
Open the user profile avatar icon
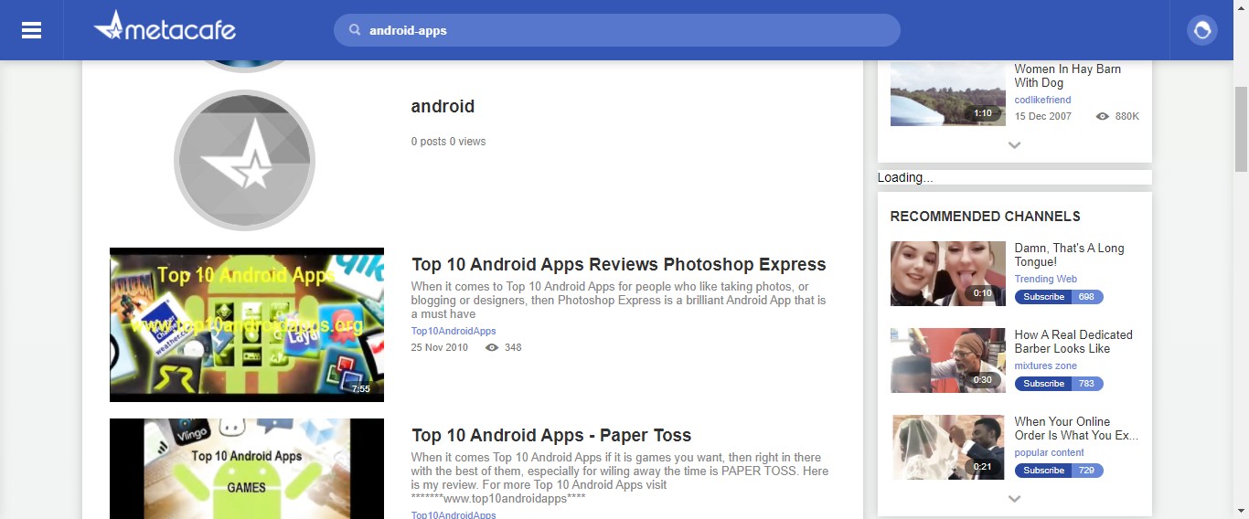(1202, 30)
